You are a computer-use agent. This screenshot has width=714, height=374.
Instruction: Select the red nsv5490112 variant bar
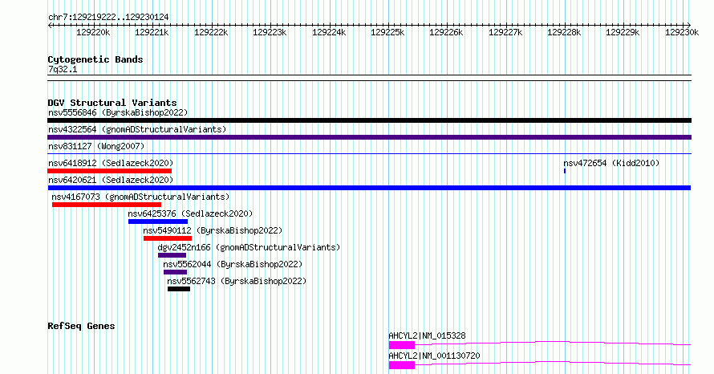(x=168, y=238)
